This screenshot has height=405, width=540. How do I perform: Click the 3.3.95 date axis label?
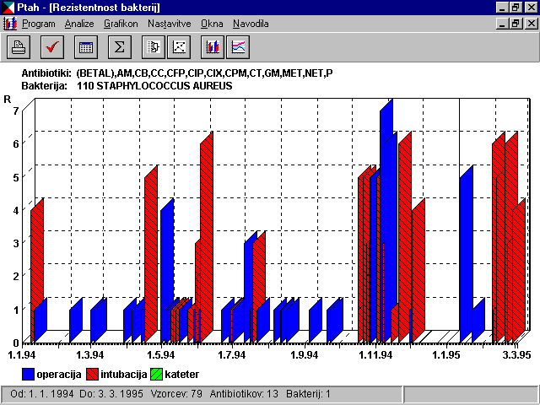516,354
